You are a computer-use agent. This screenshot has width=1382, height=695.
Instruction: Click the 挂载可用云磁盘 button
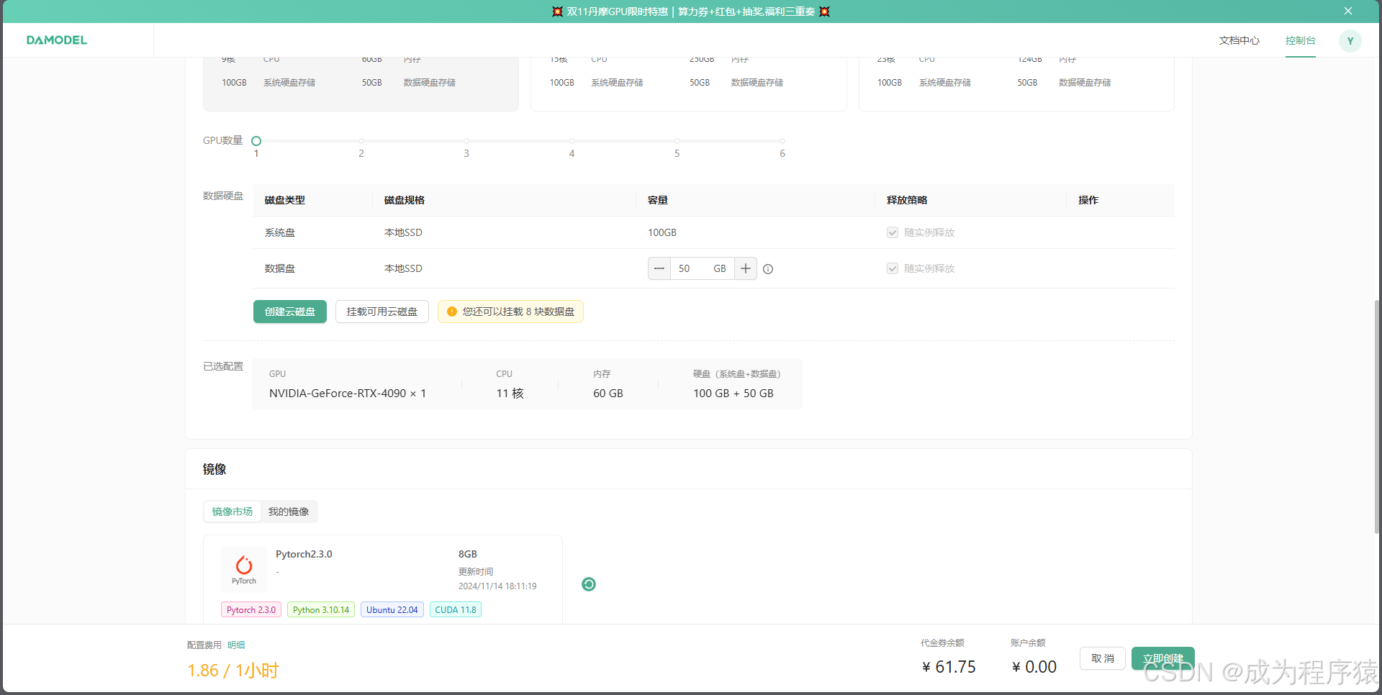pyautogui.click(x=382, y=312)
